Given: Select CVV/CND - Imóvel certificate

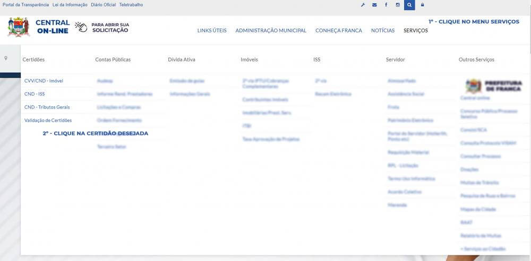Looking at the screenshot, I should coord(44,81).
